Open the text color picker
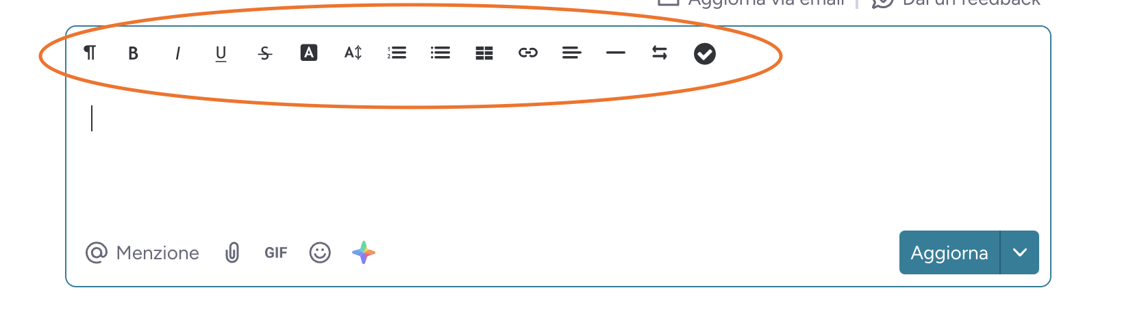 [309, 53]
